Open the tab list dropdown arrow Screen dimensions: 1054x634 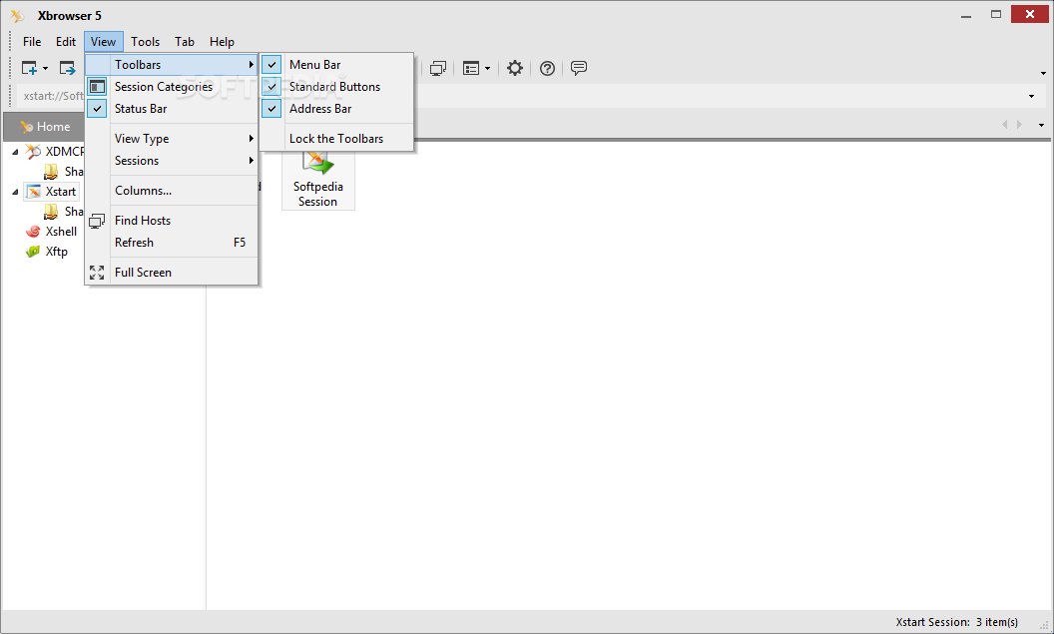click(1041, 125)
